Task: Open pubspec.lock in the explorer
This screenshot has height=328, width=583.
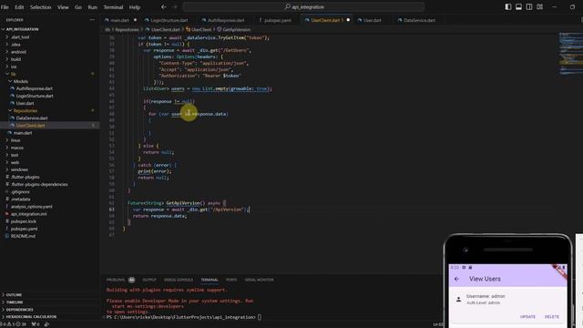Action: (x=24, y=221)
